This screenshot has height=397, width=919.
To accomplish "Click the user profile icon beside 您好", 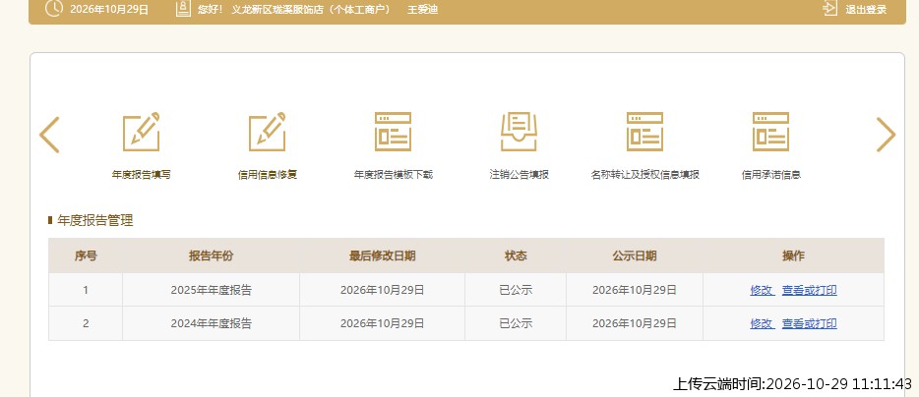I will pos(183,8).
